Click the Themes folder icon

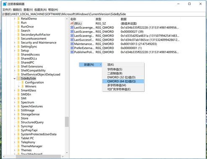18,150
